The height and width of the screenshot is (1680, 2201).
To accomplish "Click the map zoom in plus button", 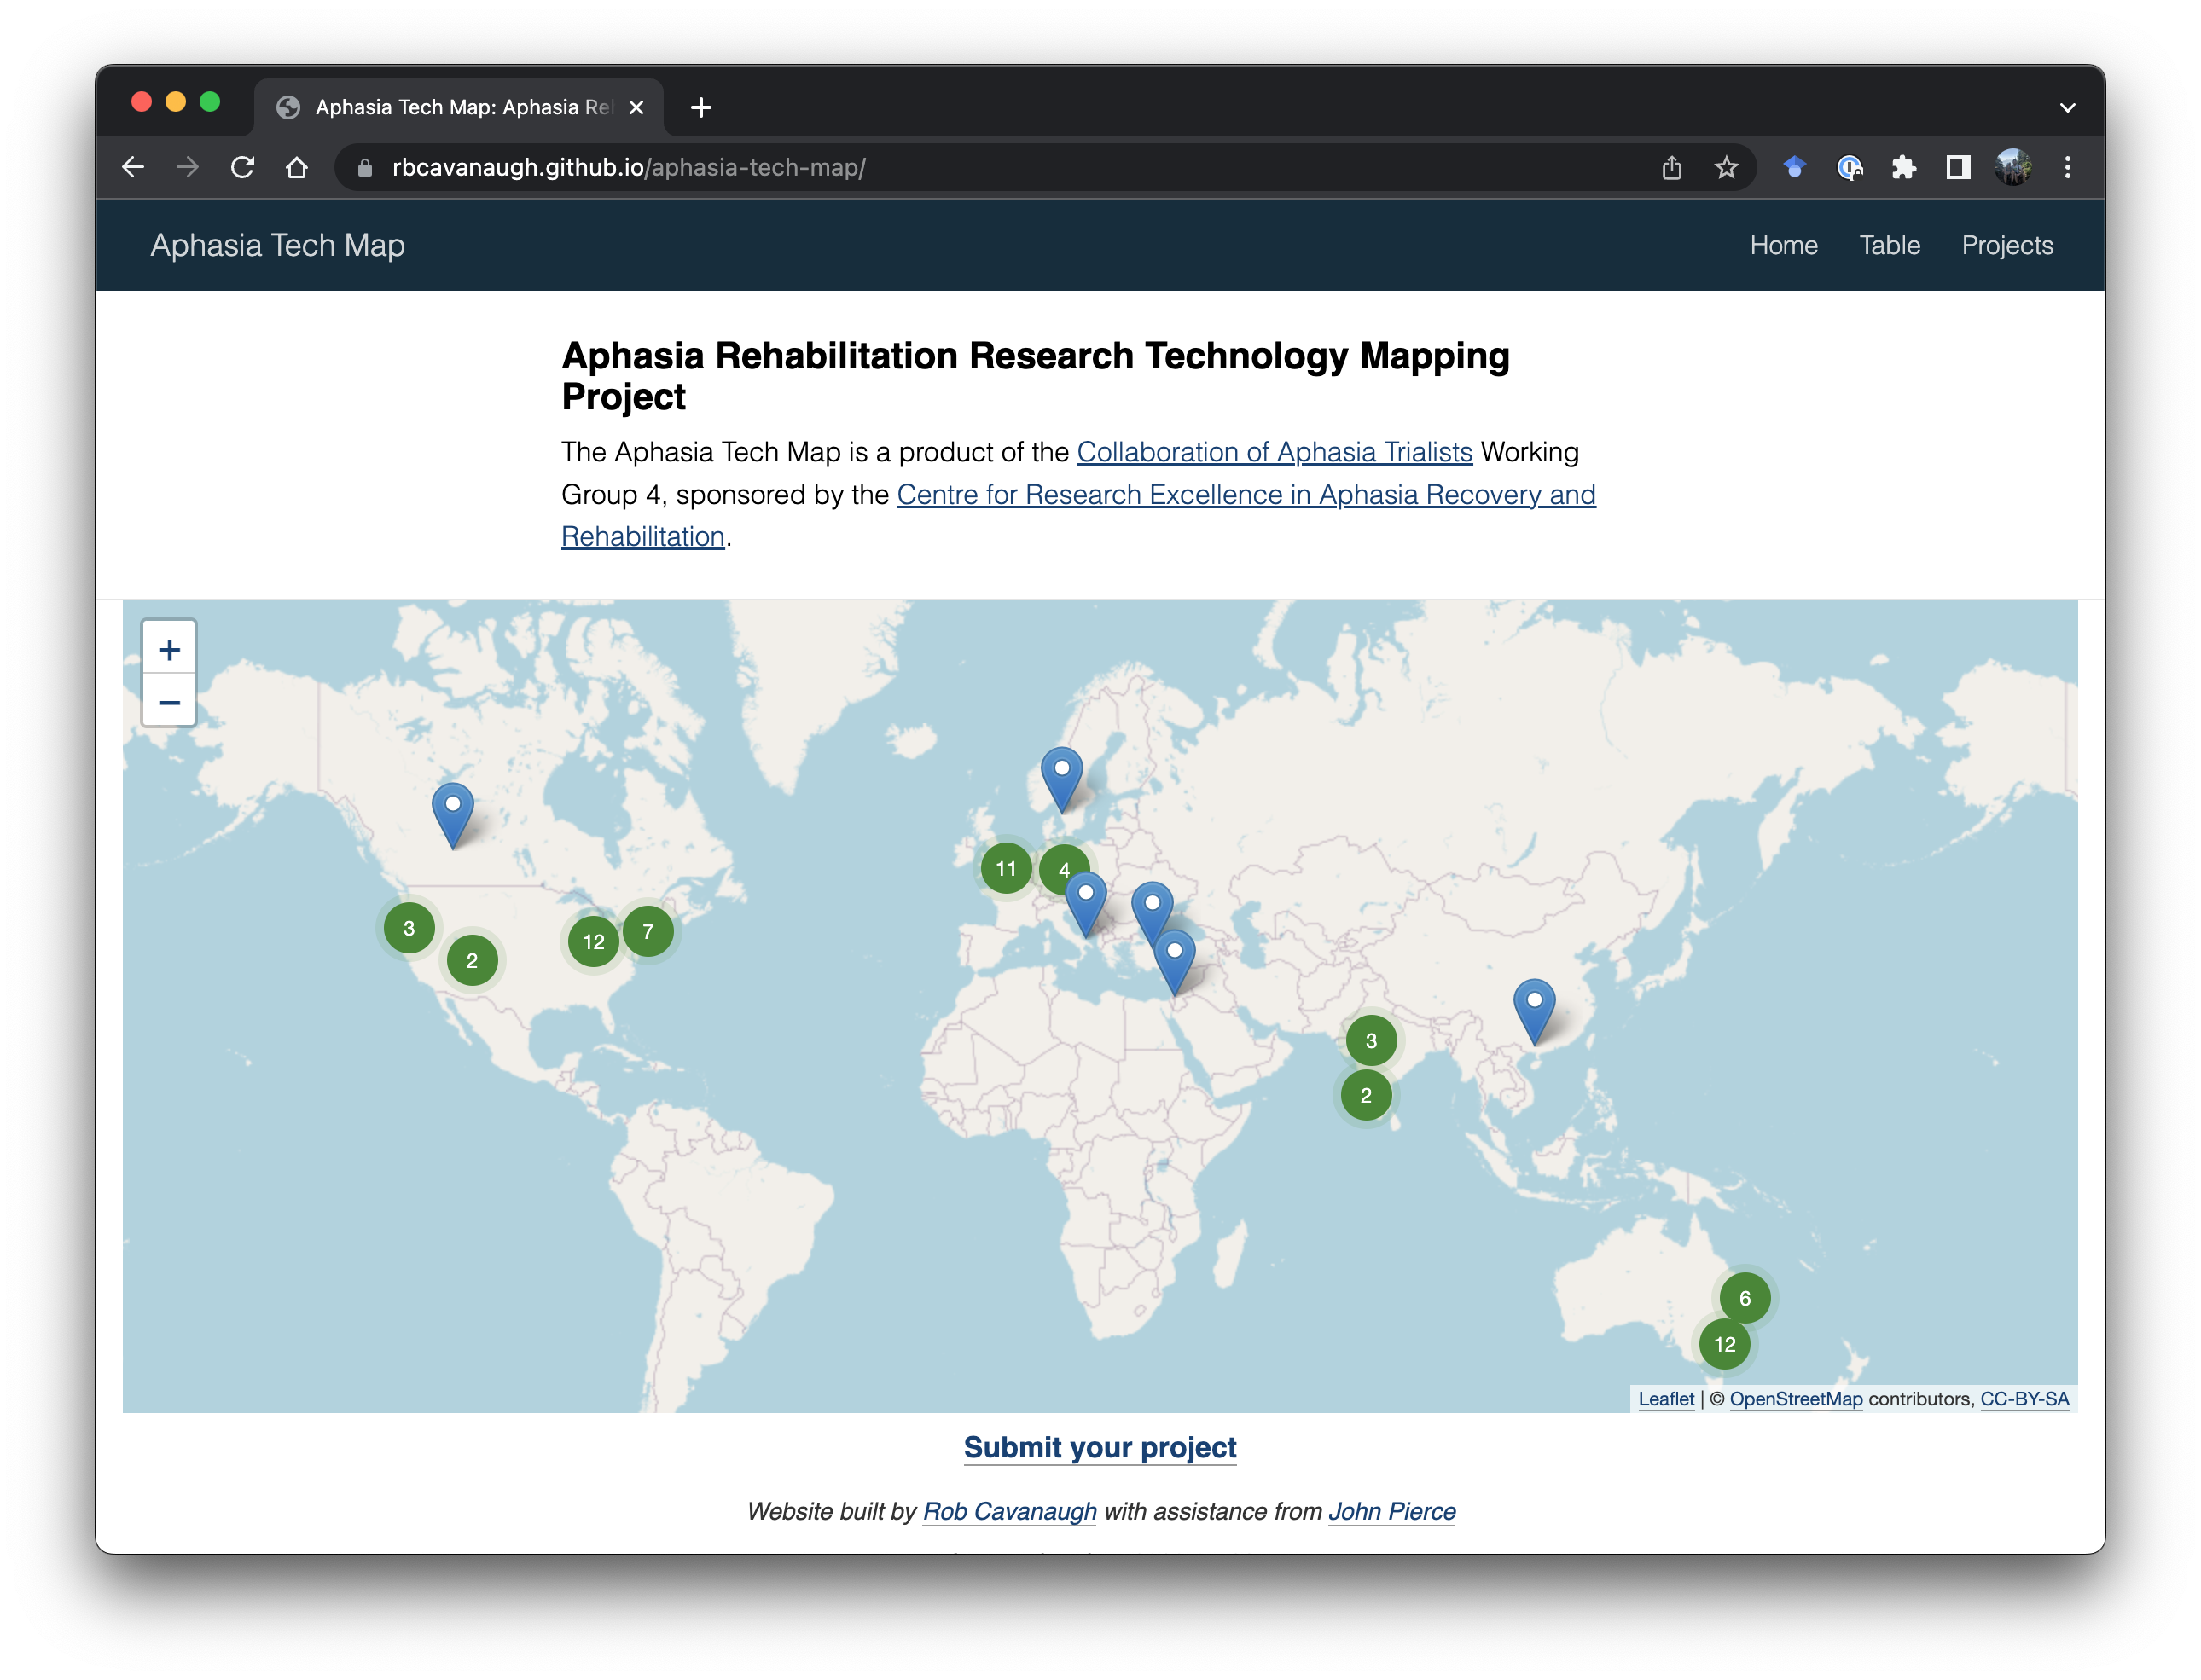I will tap(169, 650).
